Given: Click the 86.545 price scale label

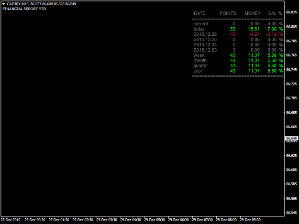Looking at the screenshot, I should pyautogui.click(x=291, y=213).
